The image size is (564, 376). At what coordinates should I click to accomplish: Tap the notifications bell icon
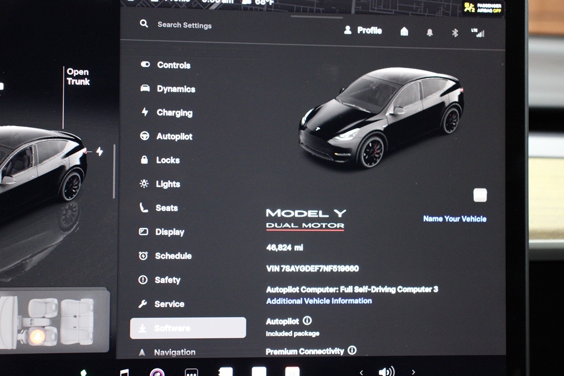point(430,32)
